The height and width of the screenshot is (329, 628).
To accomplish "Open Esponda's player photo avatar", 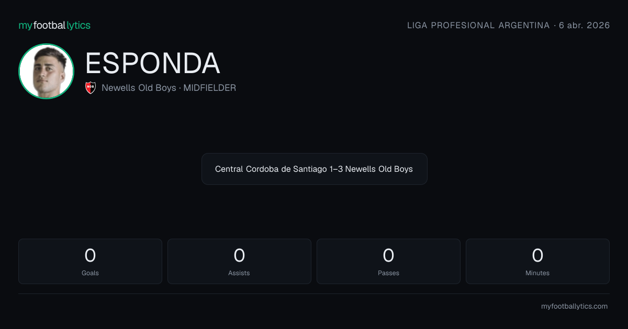I will click(x=46, y=71).
